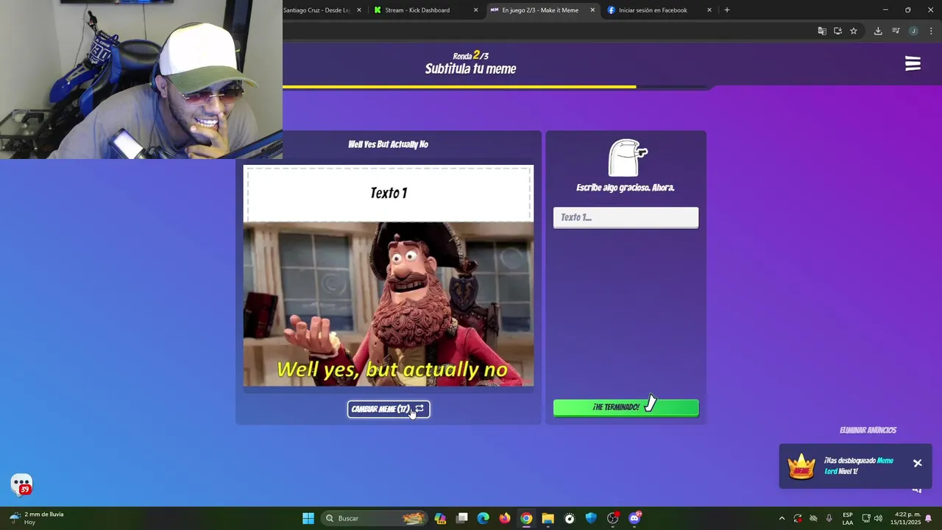Image resolution: width=942 pixels, height=530 pixels.
Task: Open the media controls icon in Chrome
Action: (x=896, y=31)
